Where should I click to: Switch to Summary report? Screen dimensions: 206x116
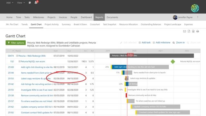click(66, 24)
